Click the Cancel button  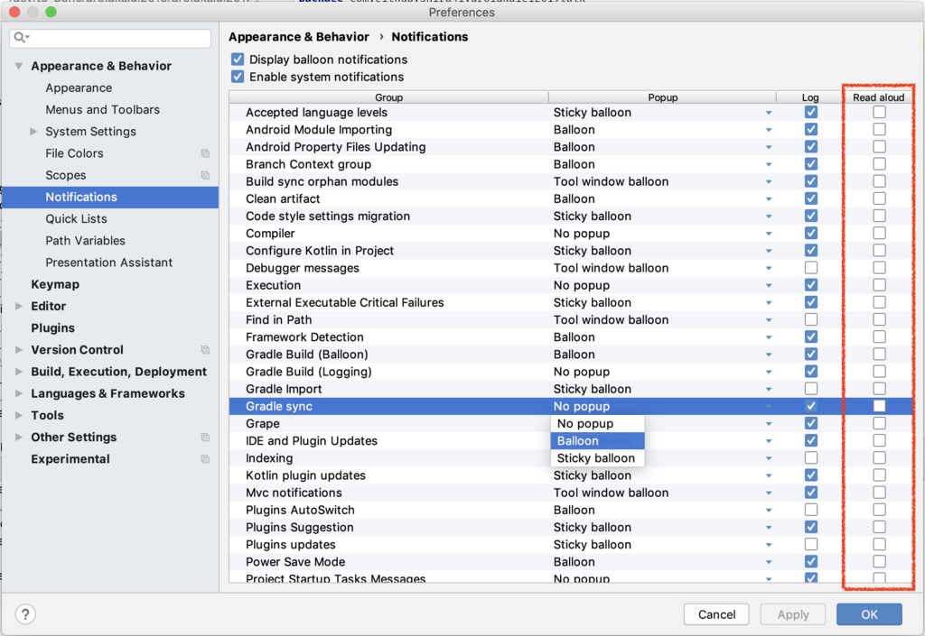(716, 614)
